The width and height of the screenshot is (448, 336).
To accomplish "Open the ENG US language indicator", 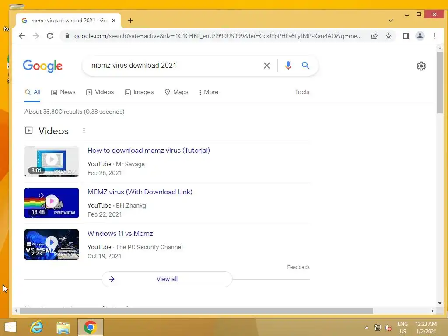I will click(402, 328).
